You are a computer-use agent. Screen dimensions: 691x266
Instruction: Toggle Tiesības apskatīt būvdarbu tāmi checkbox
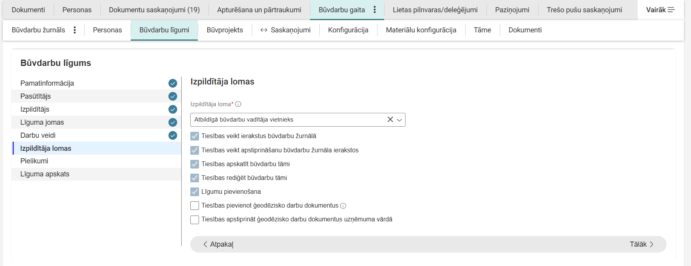tap(195, 164)
